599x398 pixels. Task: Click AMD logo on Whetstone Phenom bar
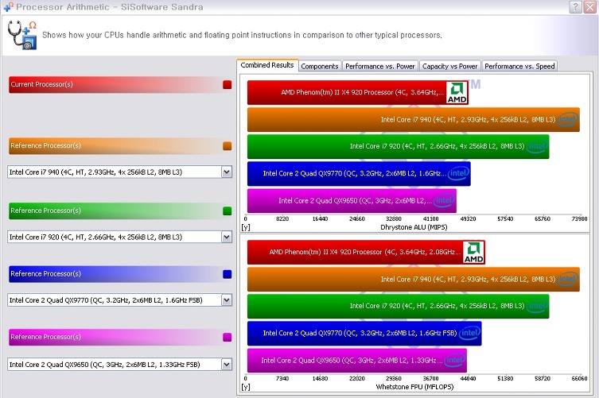tap(473, 253)
